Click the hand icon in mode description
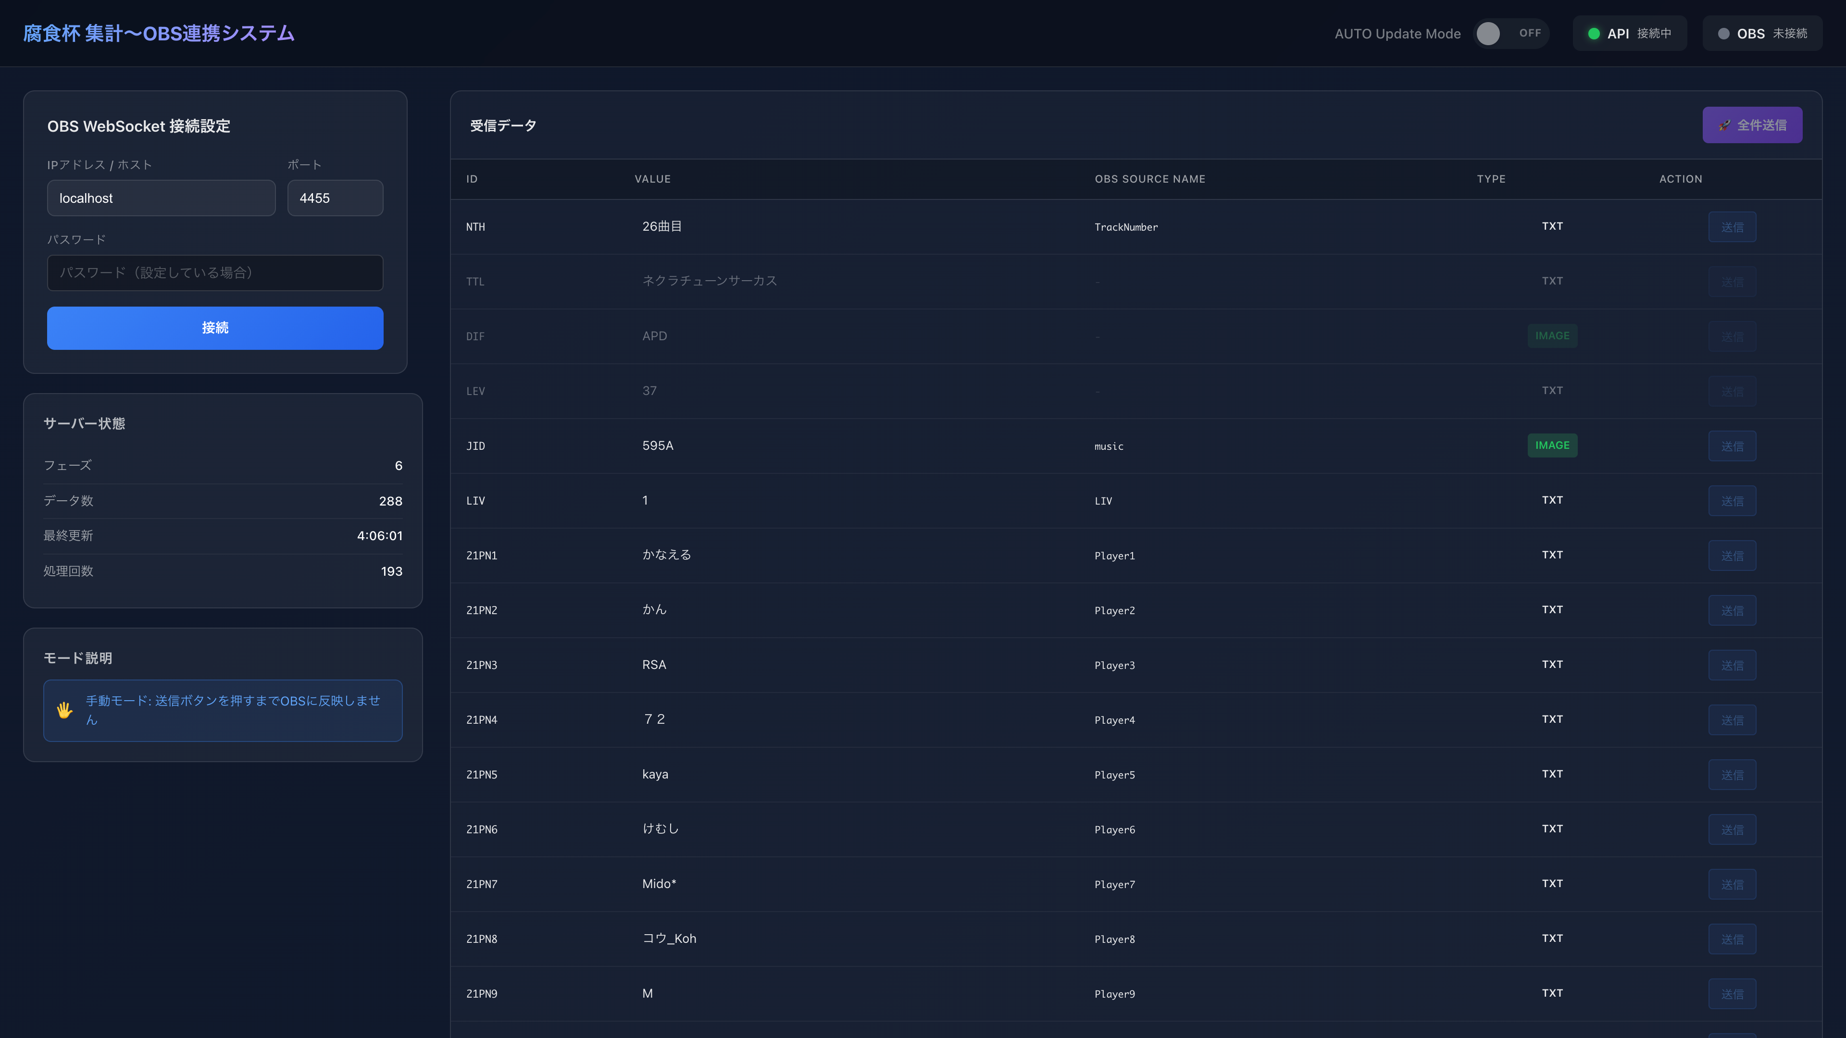The image size is (1846, 1038). (x=64, y=710)
